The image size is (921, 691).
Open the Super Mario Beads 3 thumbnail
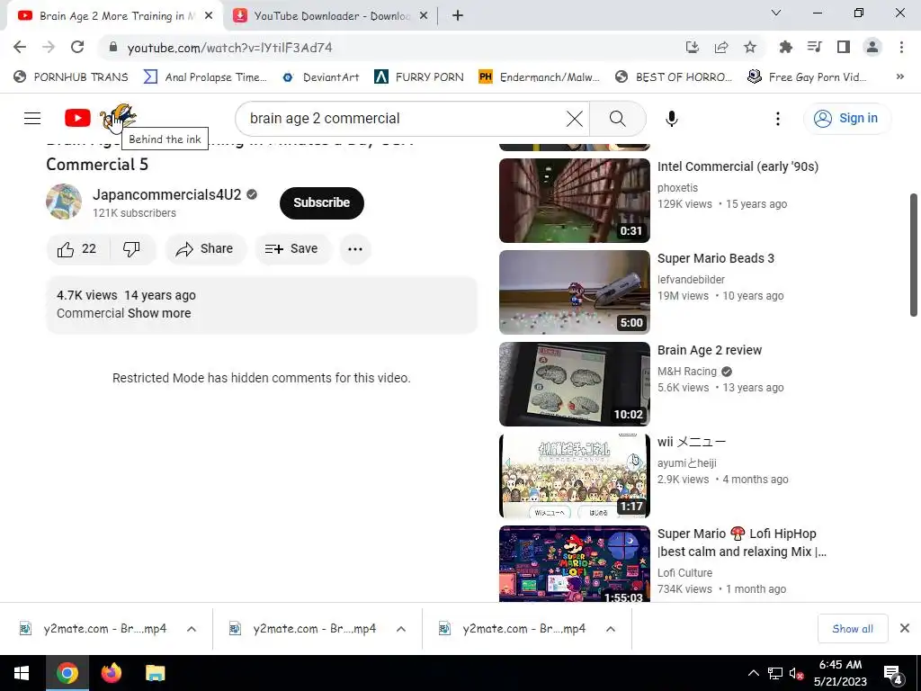[575, 292]
